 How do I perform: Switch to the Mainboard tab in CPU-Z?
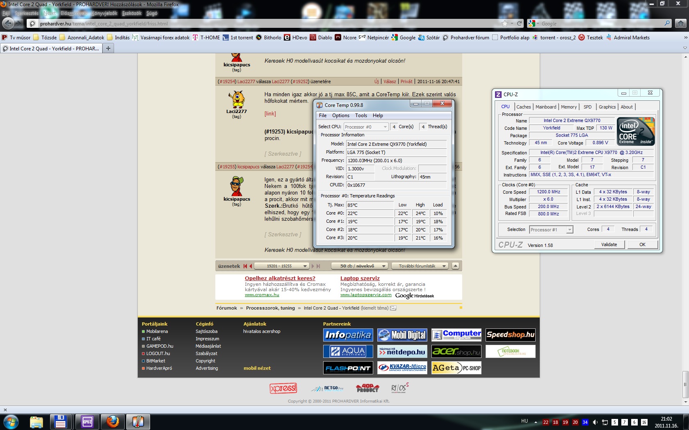point(546,107)
